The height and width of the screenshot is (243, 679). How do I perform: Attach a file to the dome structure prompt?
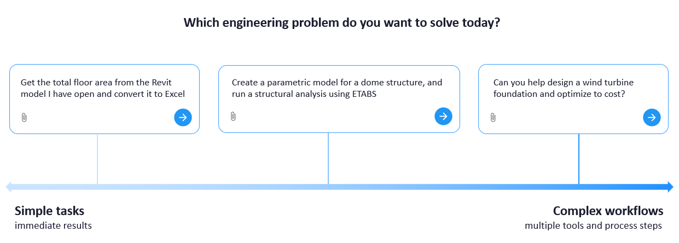pyautogui.click(x=233, y=116)
